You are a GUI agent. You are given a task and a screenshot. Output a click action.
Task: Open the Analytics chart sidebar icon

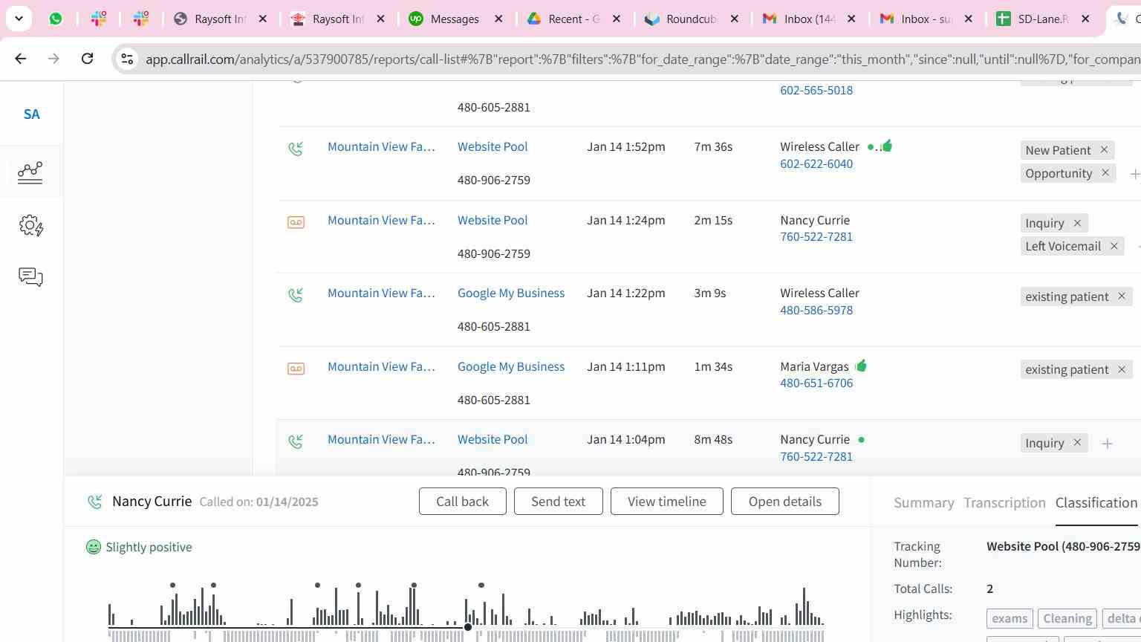[x=30, y=172]
